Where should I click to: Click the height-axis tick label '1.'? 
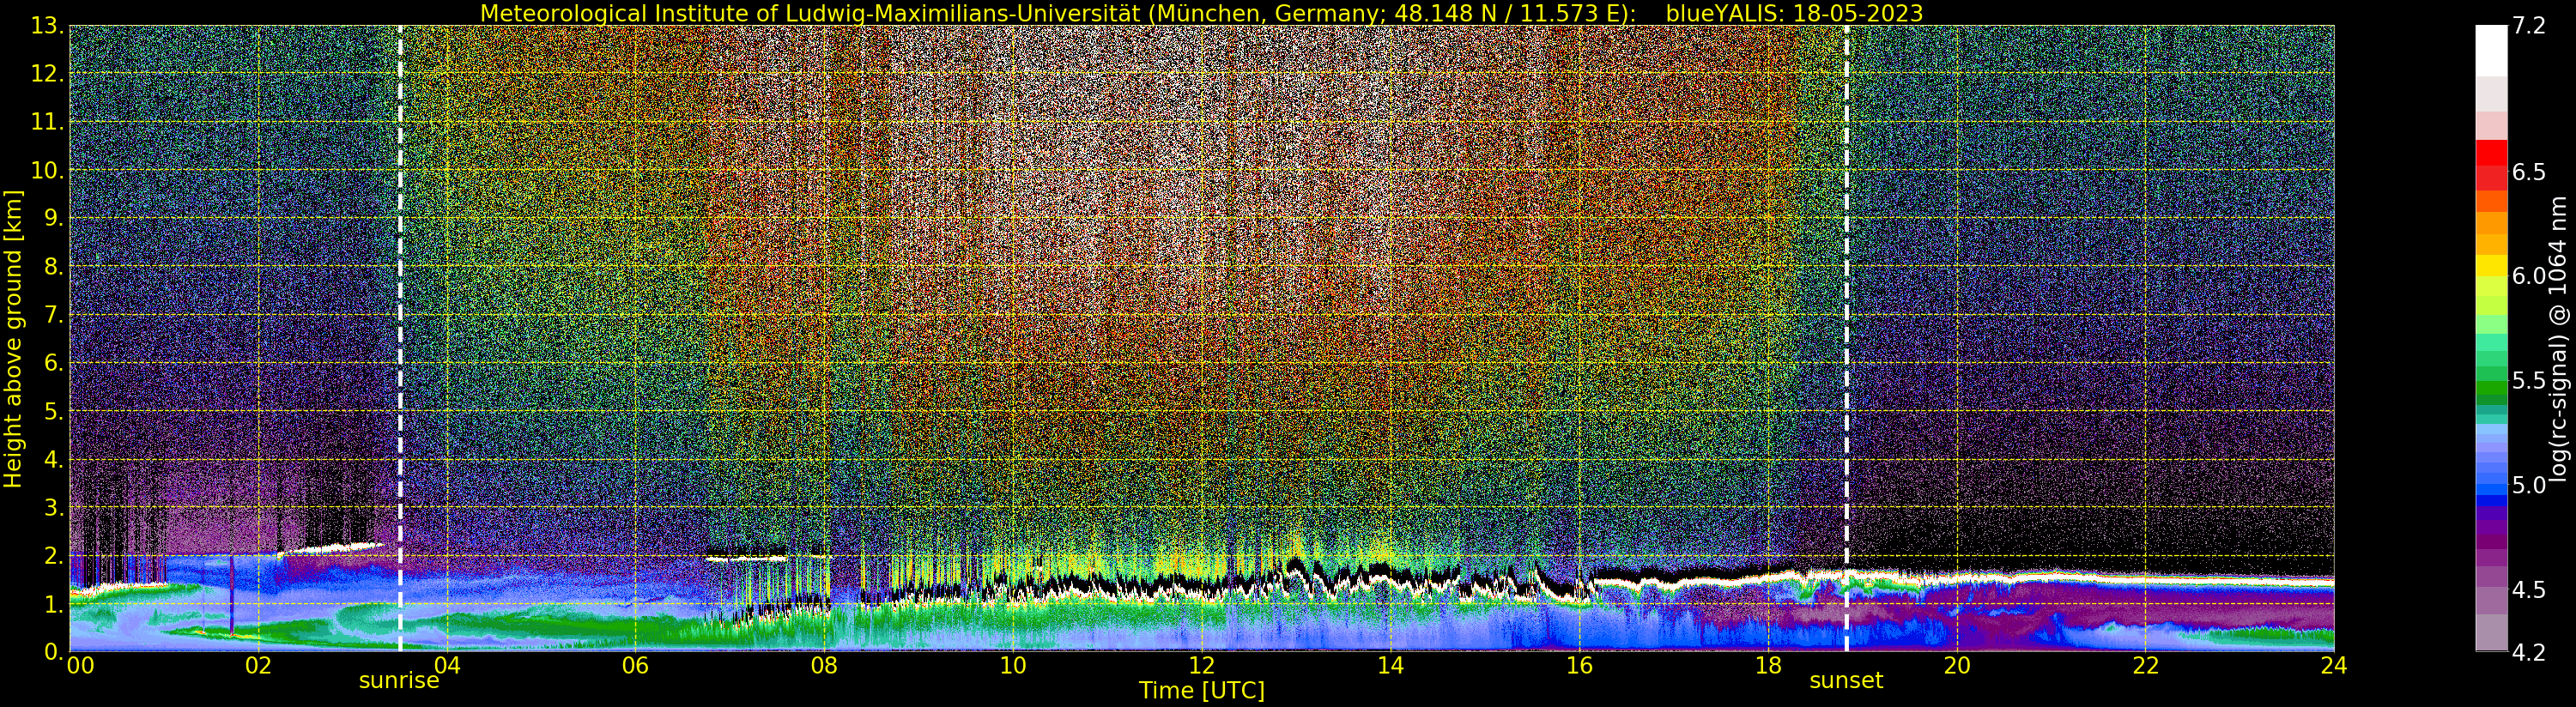54,604
